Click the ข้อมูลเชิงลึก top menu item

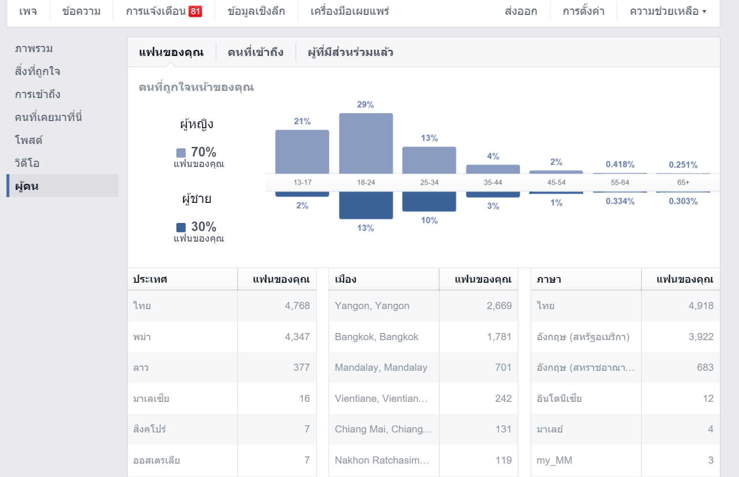coord(256,11)
